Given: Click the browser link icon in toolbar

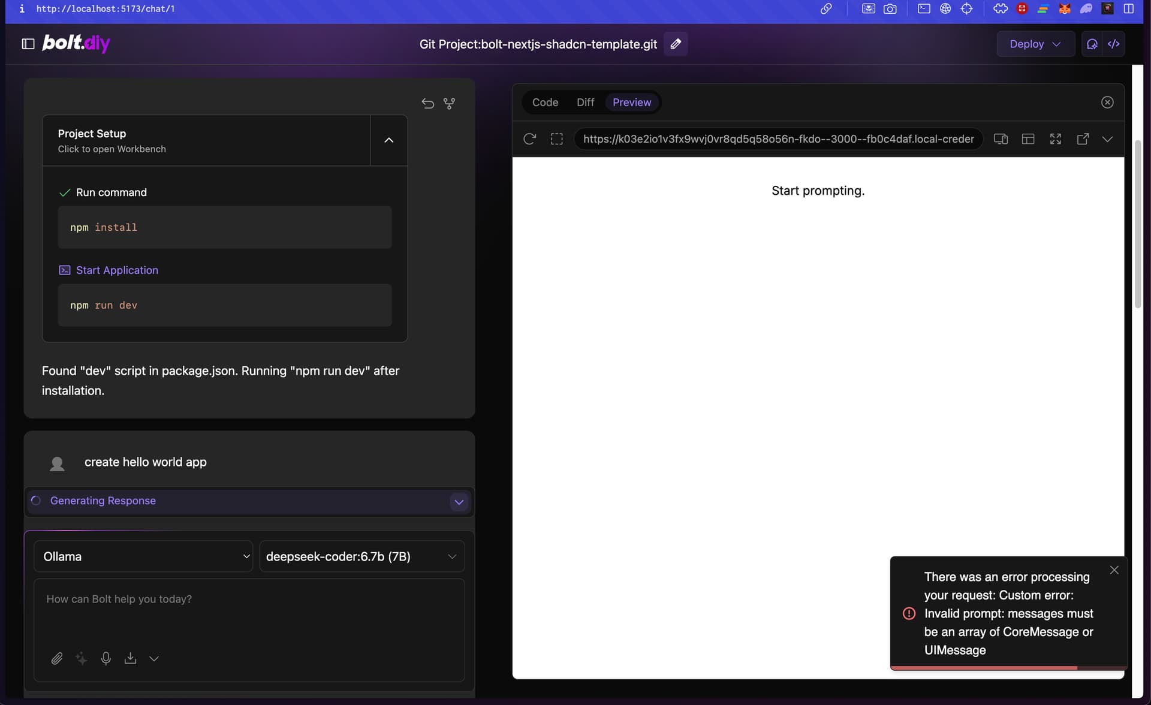Looking at the screenshot, I should click(x=826, y=8).
